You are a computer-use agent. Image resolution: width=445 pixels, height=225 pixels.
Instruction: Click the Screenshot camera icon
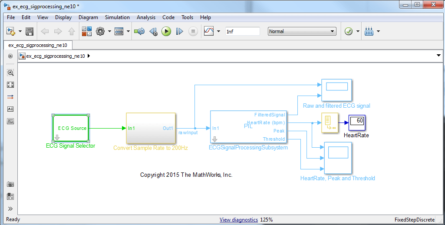coord(10,184)
